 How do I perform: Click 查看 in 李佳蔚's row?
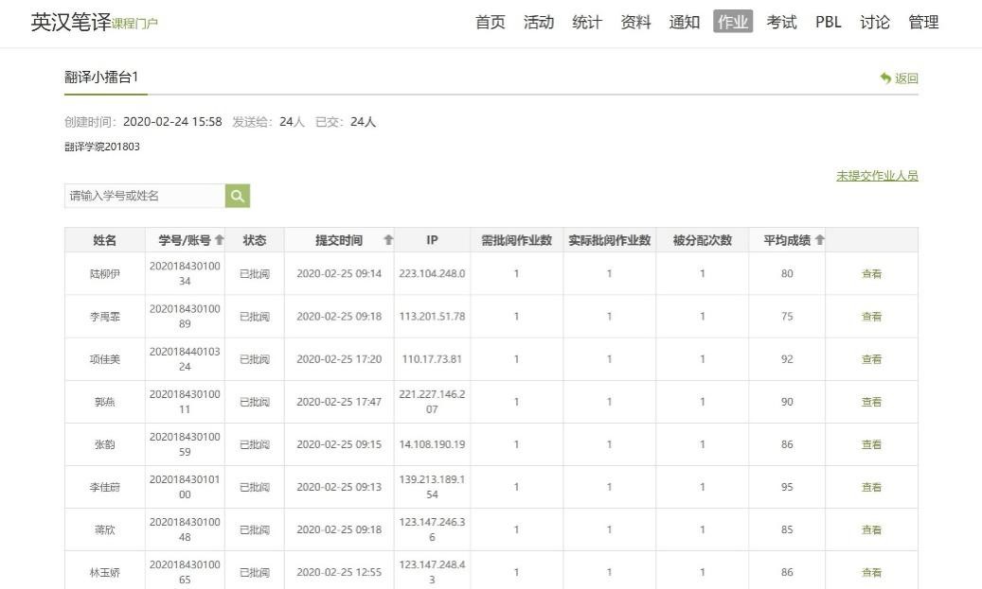tap(871, 487)
